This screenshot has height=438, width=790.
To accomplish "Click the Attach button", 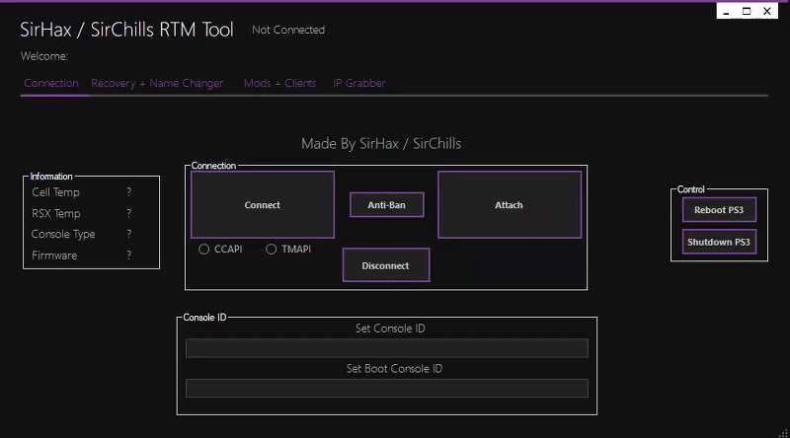I will [x=510, y=205].
